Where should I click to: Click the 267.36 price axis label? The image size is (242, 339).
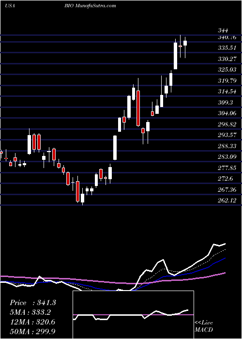[227, 190]
